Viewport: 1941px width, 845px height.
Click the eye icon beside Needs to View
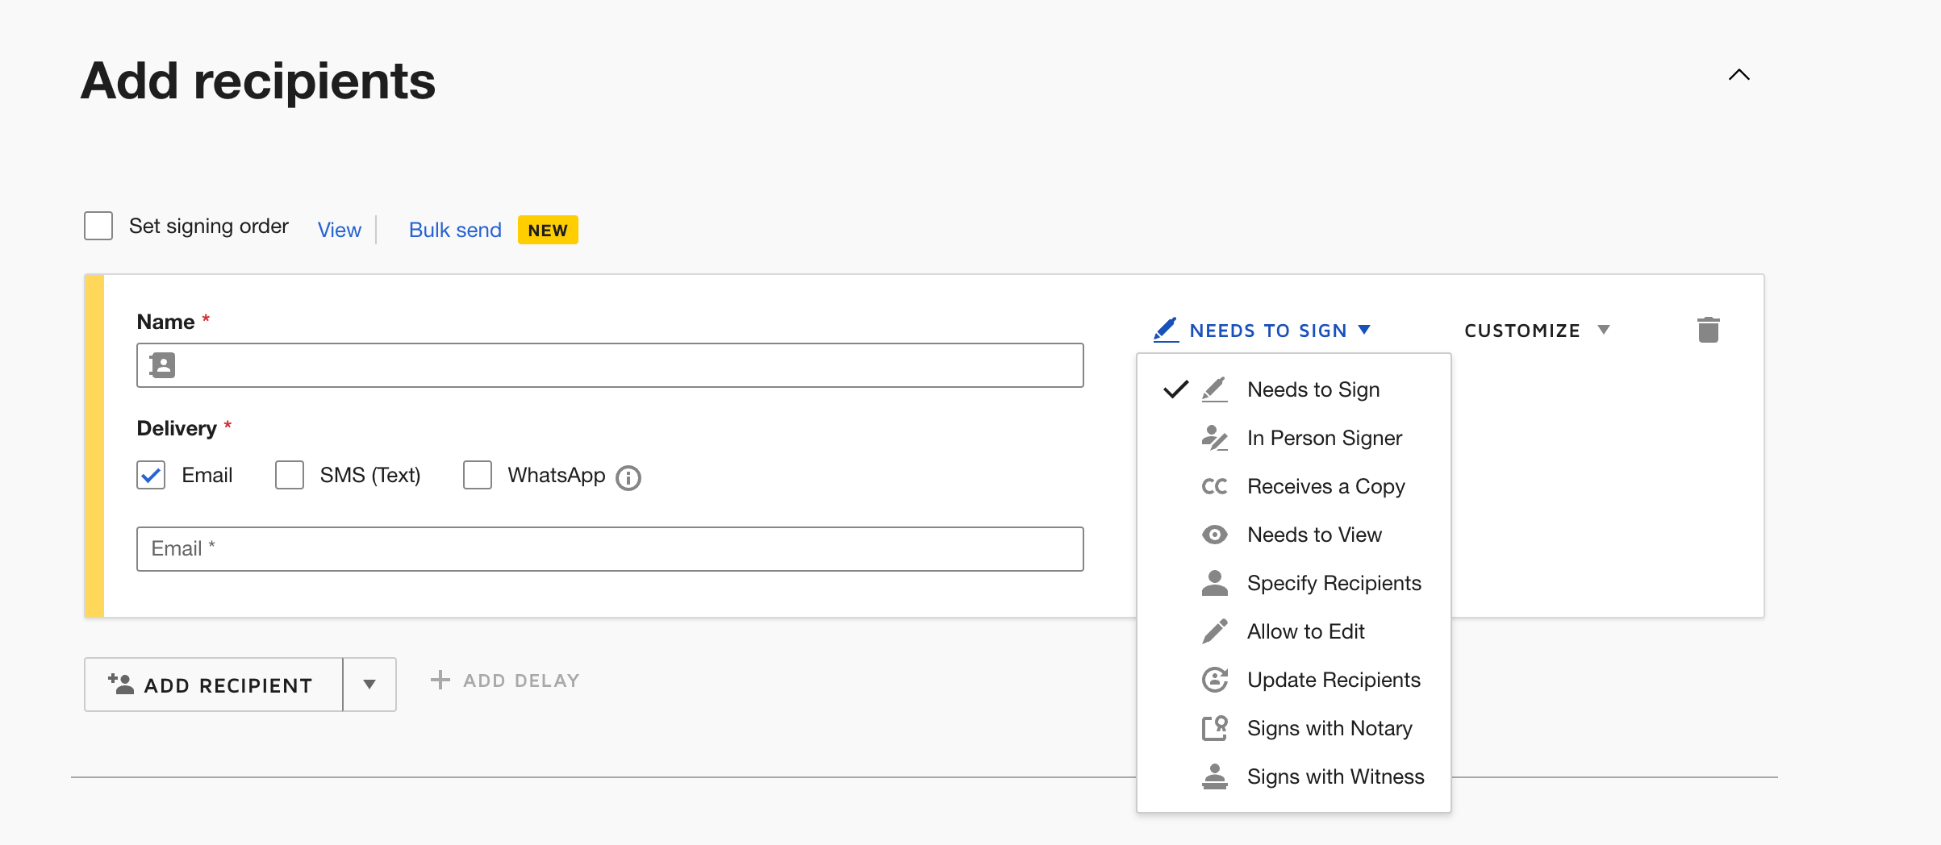pos(1213,534)
